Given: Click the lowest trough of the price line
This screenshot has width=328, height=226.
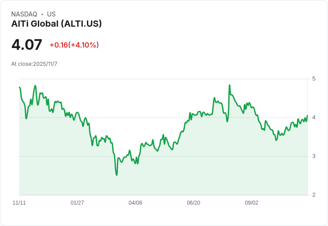Looking at the screenshot, I should coord(116,175).
